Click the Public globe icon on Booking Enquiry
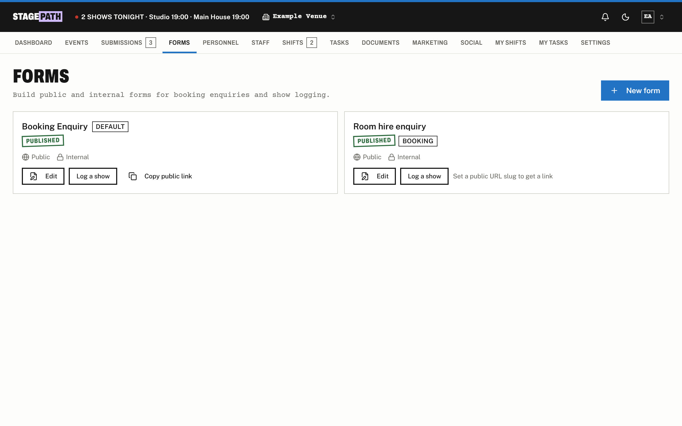The width and height of the screenshot is (682, 426). (26, 157)
